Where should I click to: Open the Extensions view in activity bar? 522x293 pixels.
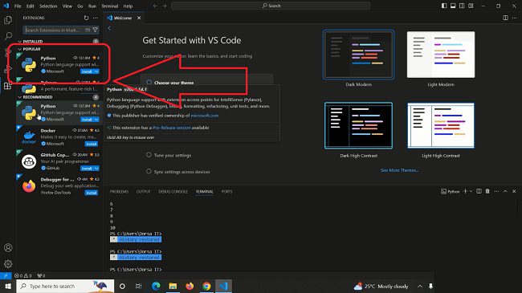[8, 86]
